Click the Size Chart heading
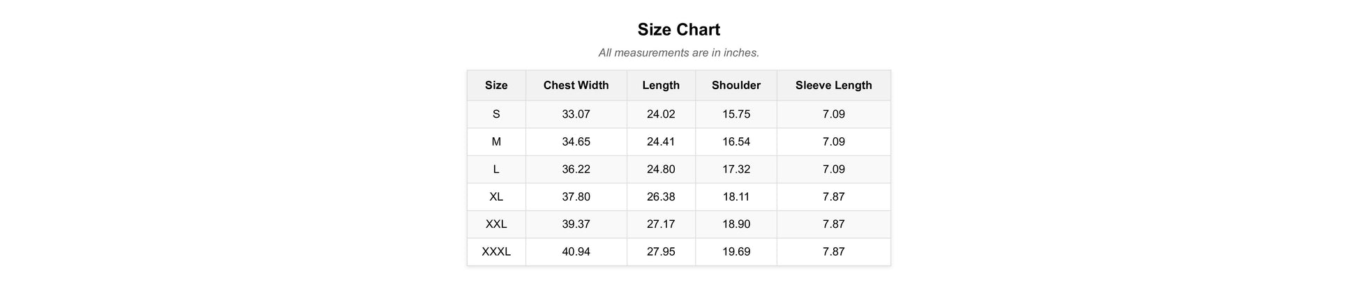The image size is (1358, 287). pyautogui.click(x=678, y=30)
